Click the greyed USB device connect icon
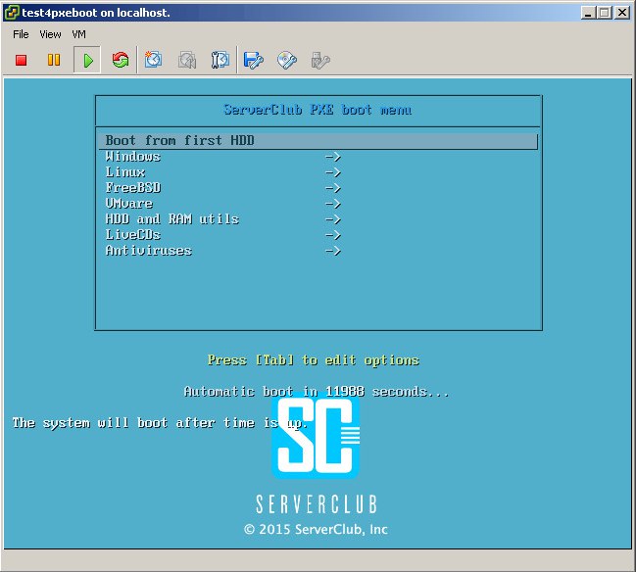636x572 pixels. tap(320, 61)
